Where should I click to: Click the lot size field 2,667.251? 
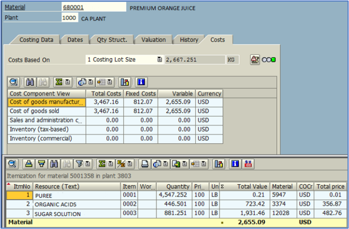pyautogui.click(x=195, y=60)
